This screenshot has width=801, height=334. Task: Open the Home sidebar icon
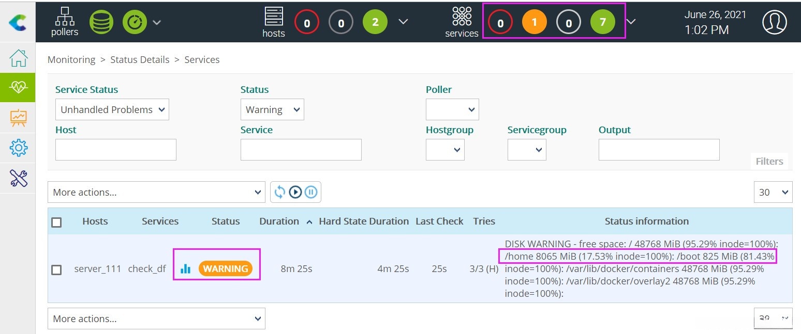point(18,58)
